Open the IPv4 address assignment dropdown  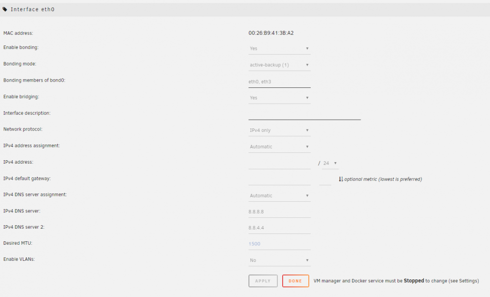pyautogui.click(x=279, y=147)
